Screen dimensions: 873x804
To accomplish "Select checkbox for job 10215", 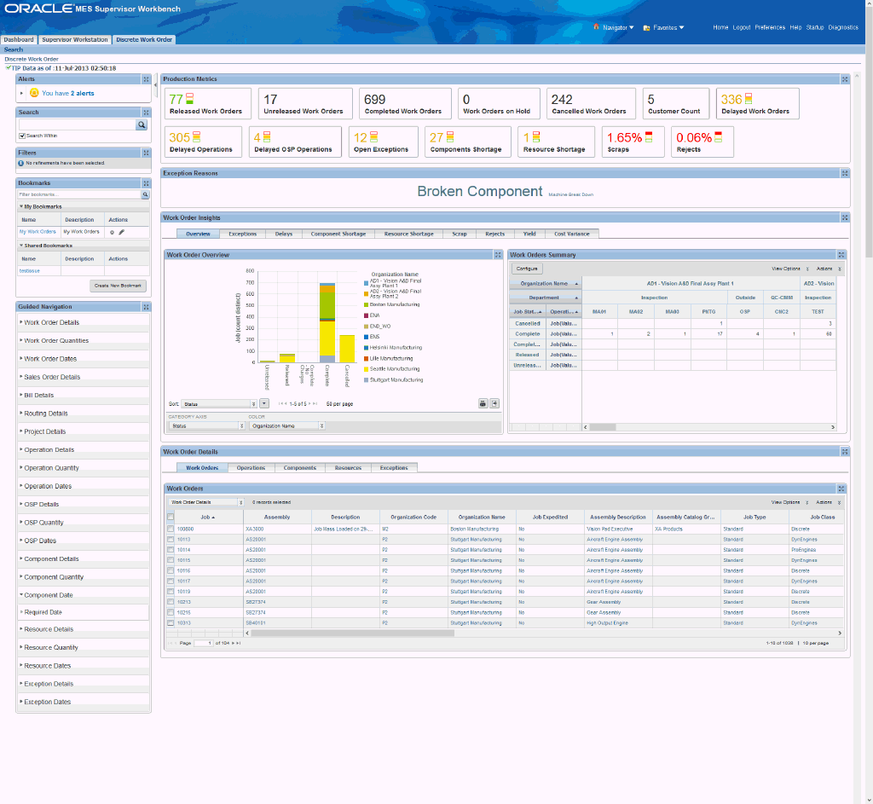I will click(x=171, y=612).
